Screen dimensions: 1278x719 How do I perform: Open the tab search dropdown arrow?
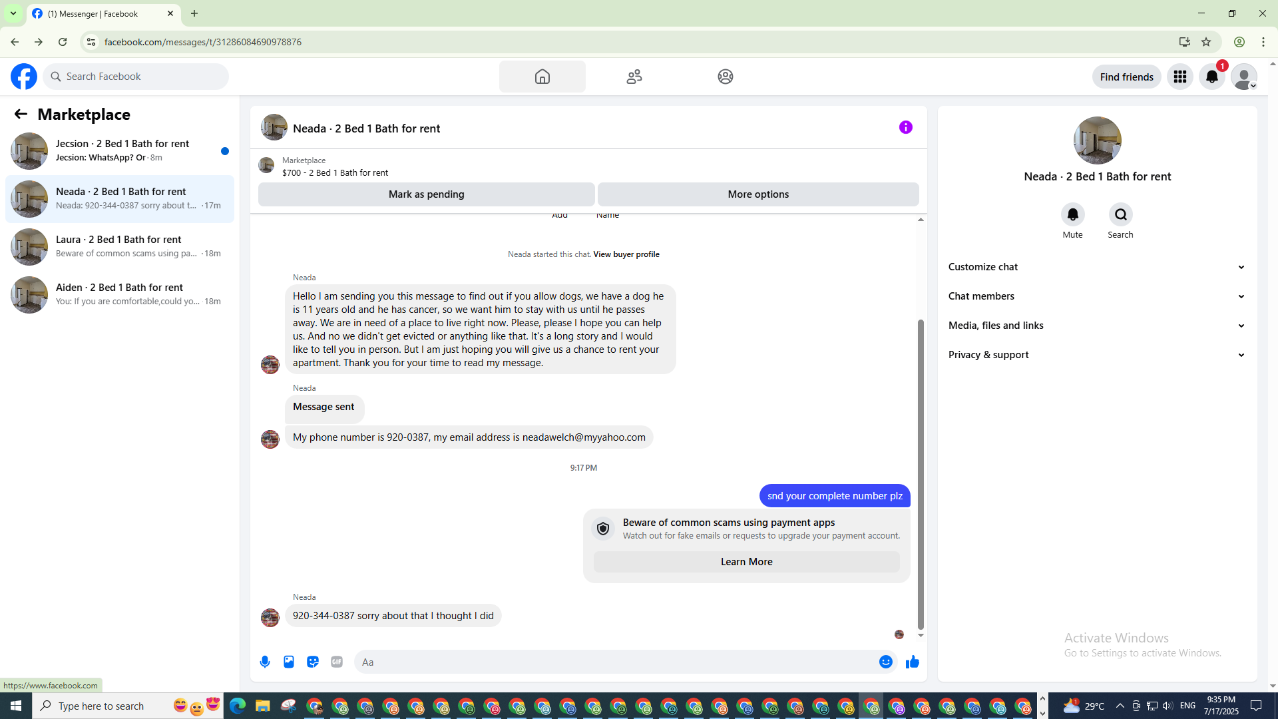click(x=13, y=13)
